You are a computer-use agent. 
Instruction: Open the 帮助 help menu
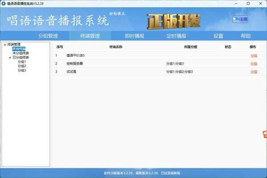(246, 36)
